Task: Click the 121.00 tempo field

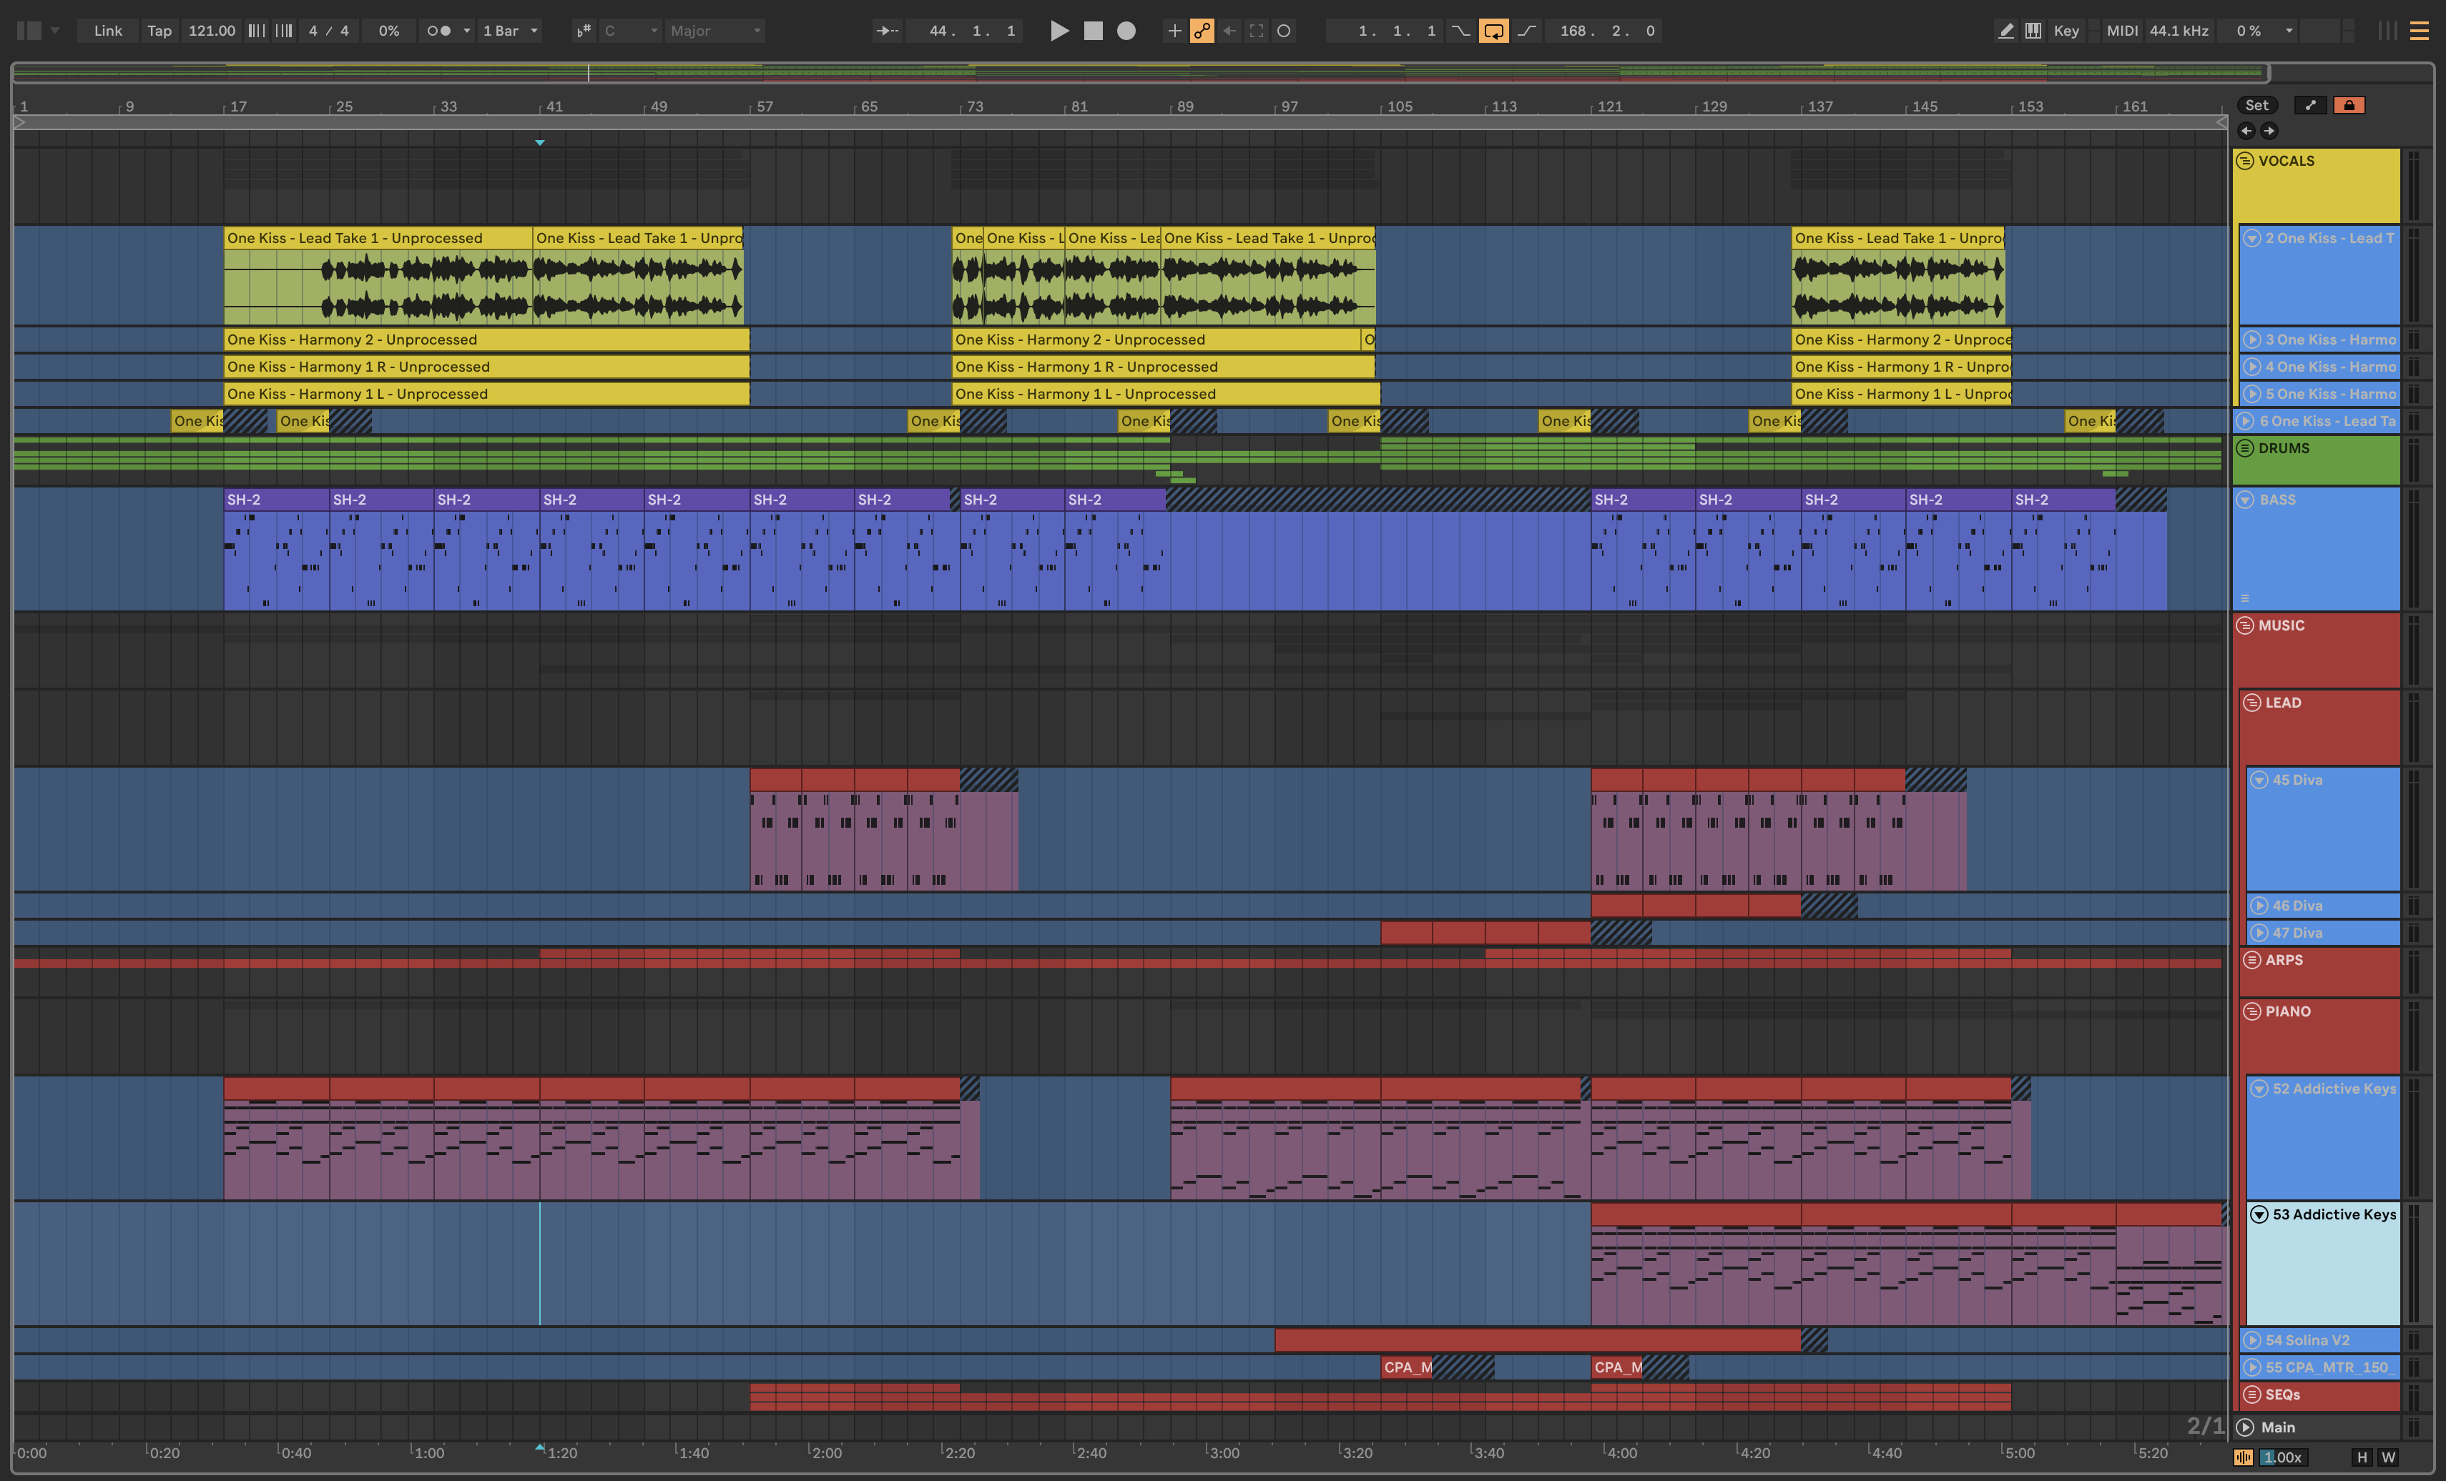Action: point(212,31)
